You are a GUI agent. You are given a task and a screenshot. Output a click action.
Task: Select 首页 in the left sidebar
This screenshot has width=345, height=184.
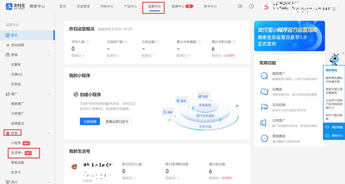tap(27, 35)
